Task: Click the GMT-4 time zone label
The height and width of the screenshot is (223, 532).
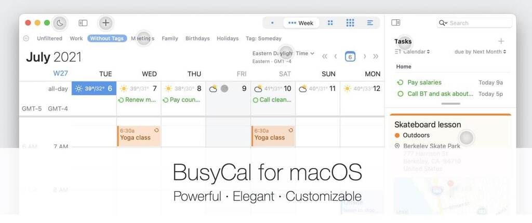Action: 58,109
